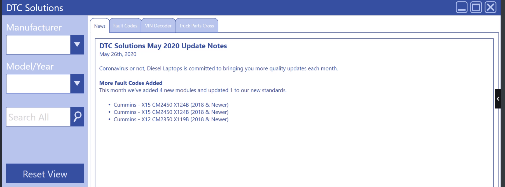Click the May 2020 Update Notes headline

pyautogui.click(x=163, y=46)
